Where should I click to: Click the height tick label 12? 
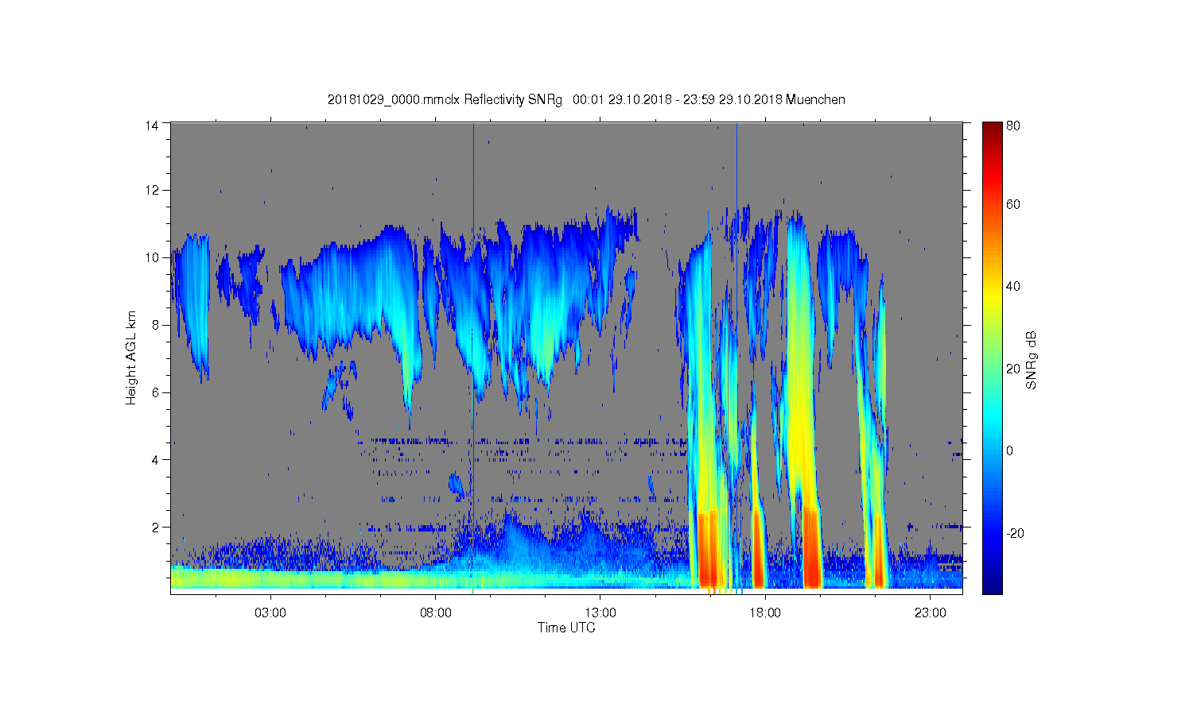(x=152, y=190)
